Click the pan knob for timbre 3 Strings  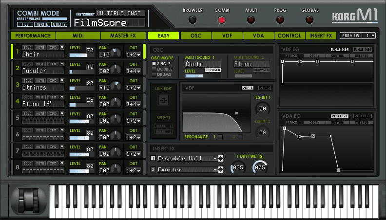[116, 86]
